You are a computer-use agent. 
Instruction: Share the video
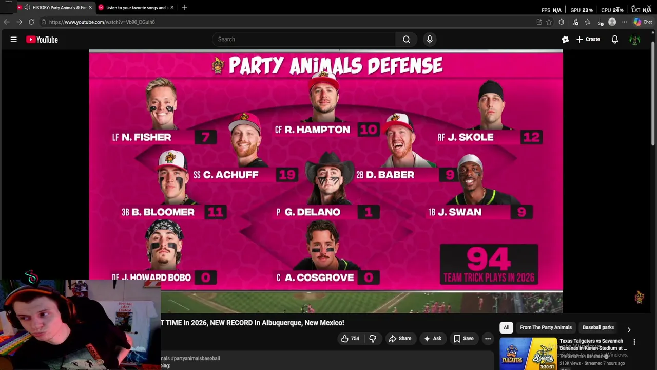tap(400, 338)
